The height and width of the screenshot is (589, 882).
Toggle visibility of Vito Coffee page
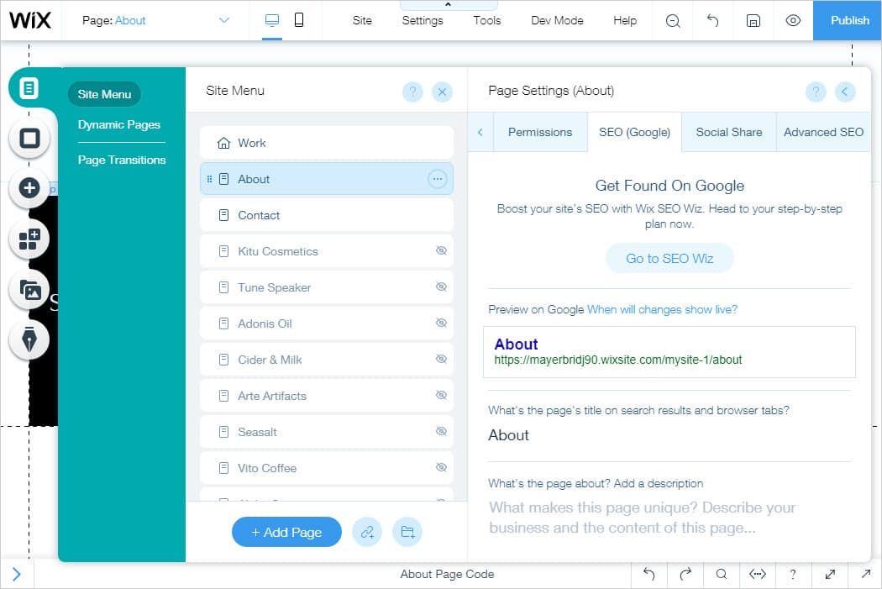[442, 467]
